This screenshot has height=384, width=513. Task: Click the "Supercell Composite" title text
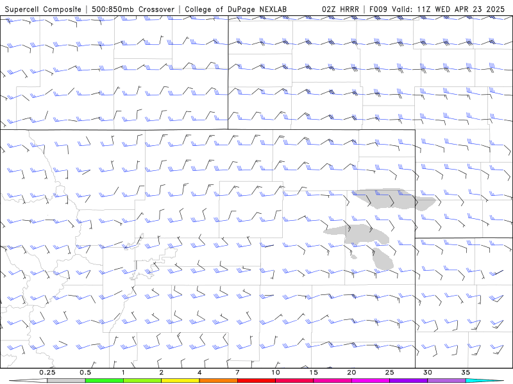click(43, 10)
